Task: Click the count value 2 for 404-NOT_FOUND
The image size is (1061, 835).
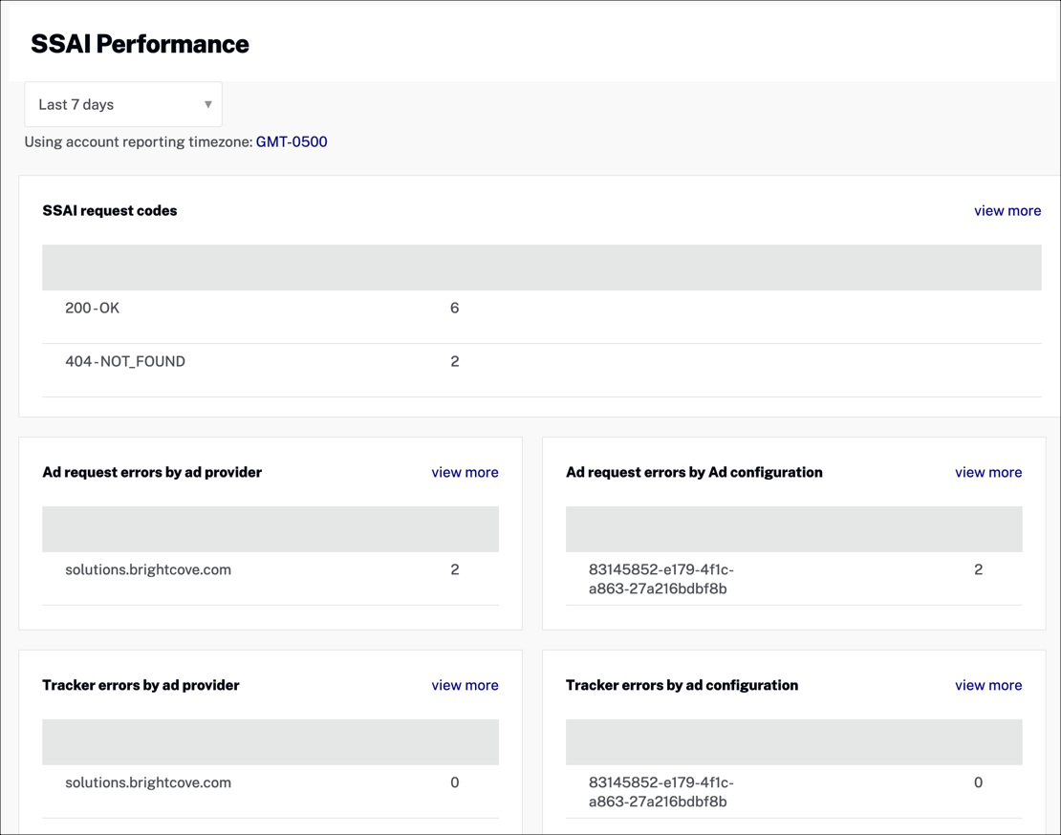Action: coord(454,361)
